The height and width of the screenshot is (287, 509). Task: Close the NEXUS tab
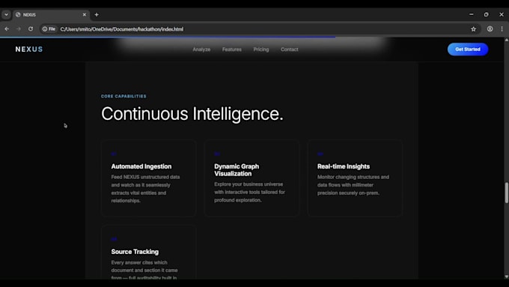[85, 15]
